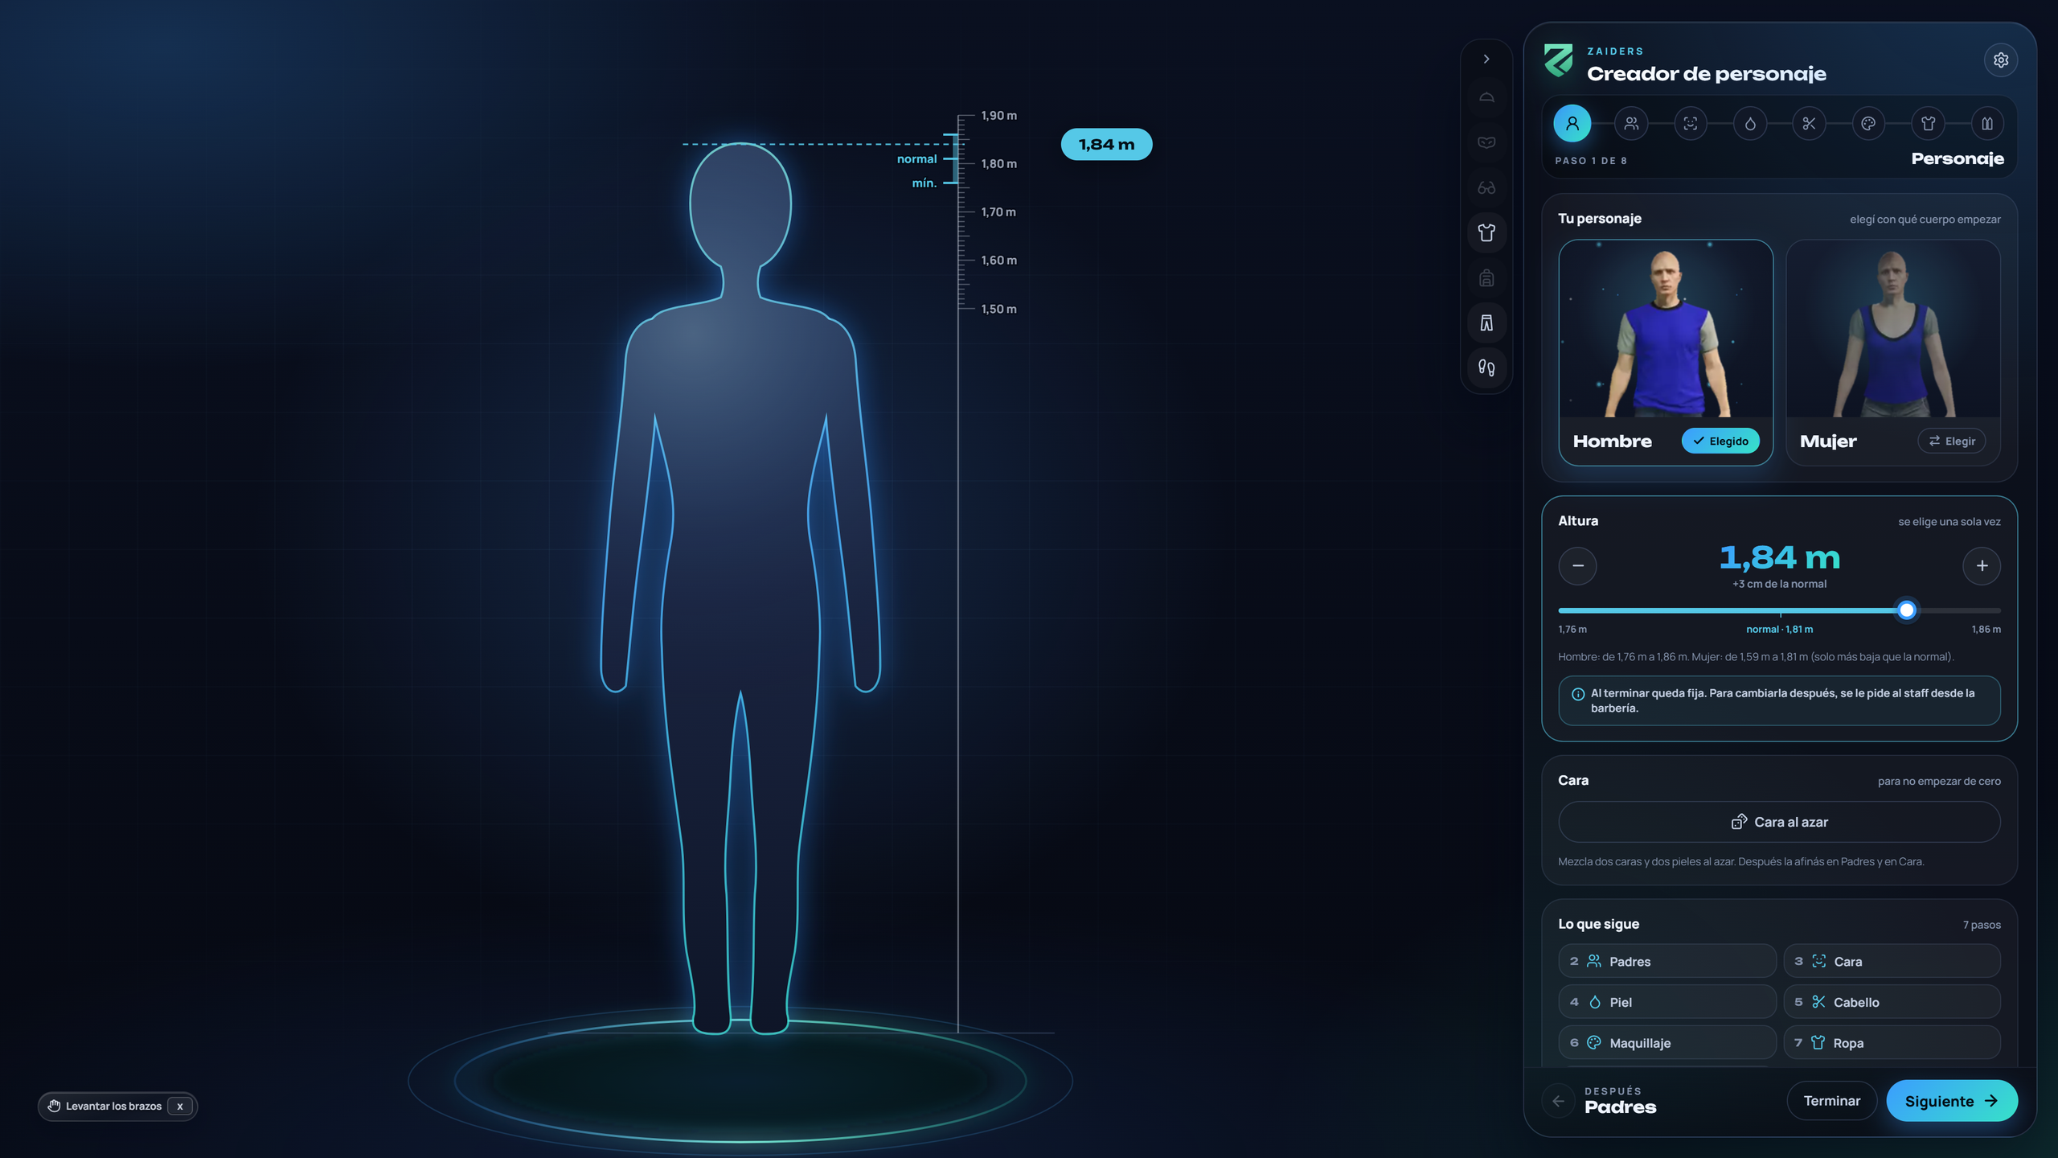Toggle the shoes footprint item in the sidebar

tap(1486, 368)
